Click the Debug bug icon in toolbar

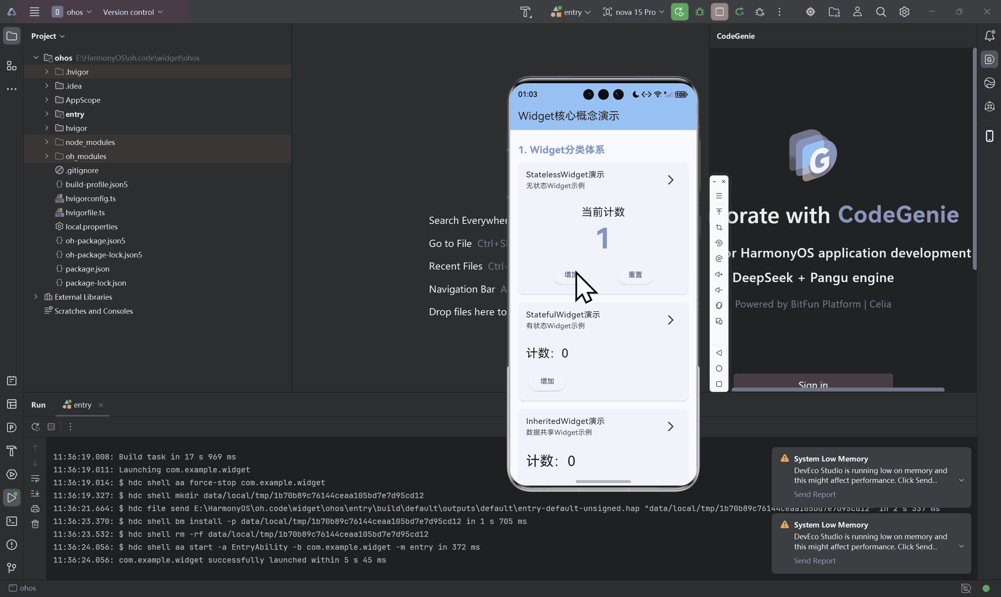point(700,12)
